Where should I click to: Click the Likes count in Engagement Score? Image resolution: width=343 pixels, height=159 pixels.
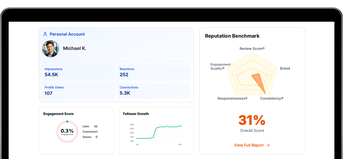tap(95, 126)
